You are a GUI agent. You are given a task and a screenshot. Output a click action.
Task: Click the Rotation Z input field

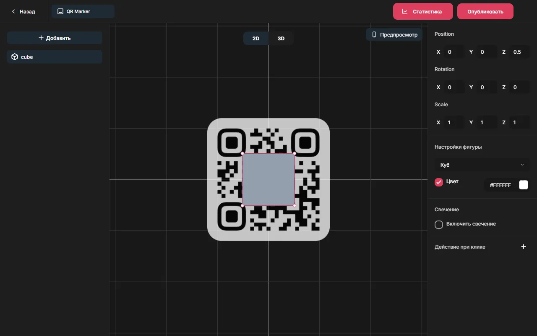click(520, 87)
